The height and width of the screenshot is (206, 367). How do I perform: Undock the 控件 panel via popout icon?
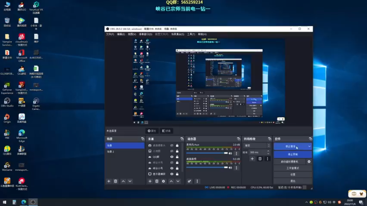[311, 139]
